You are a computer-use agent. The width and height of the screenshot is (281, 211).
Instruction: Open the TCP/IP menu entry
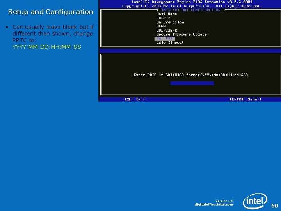163,18
